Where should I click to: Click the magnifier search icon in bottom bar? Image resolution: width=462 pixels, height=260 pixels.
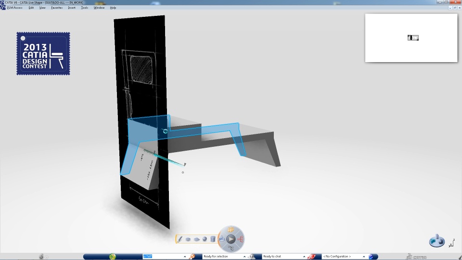pos(192,257)
